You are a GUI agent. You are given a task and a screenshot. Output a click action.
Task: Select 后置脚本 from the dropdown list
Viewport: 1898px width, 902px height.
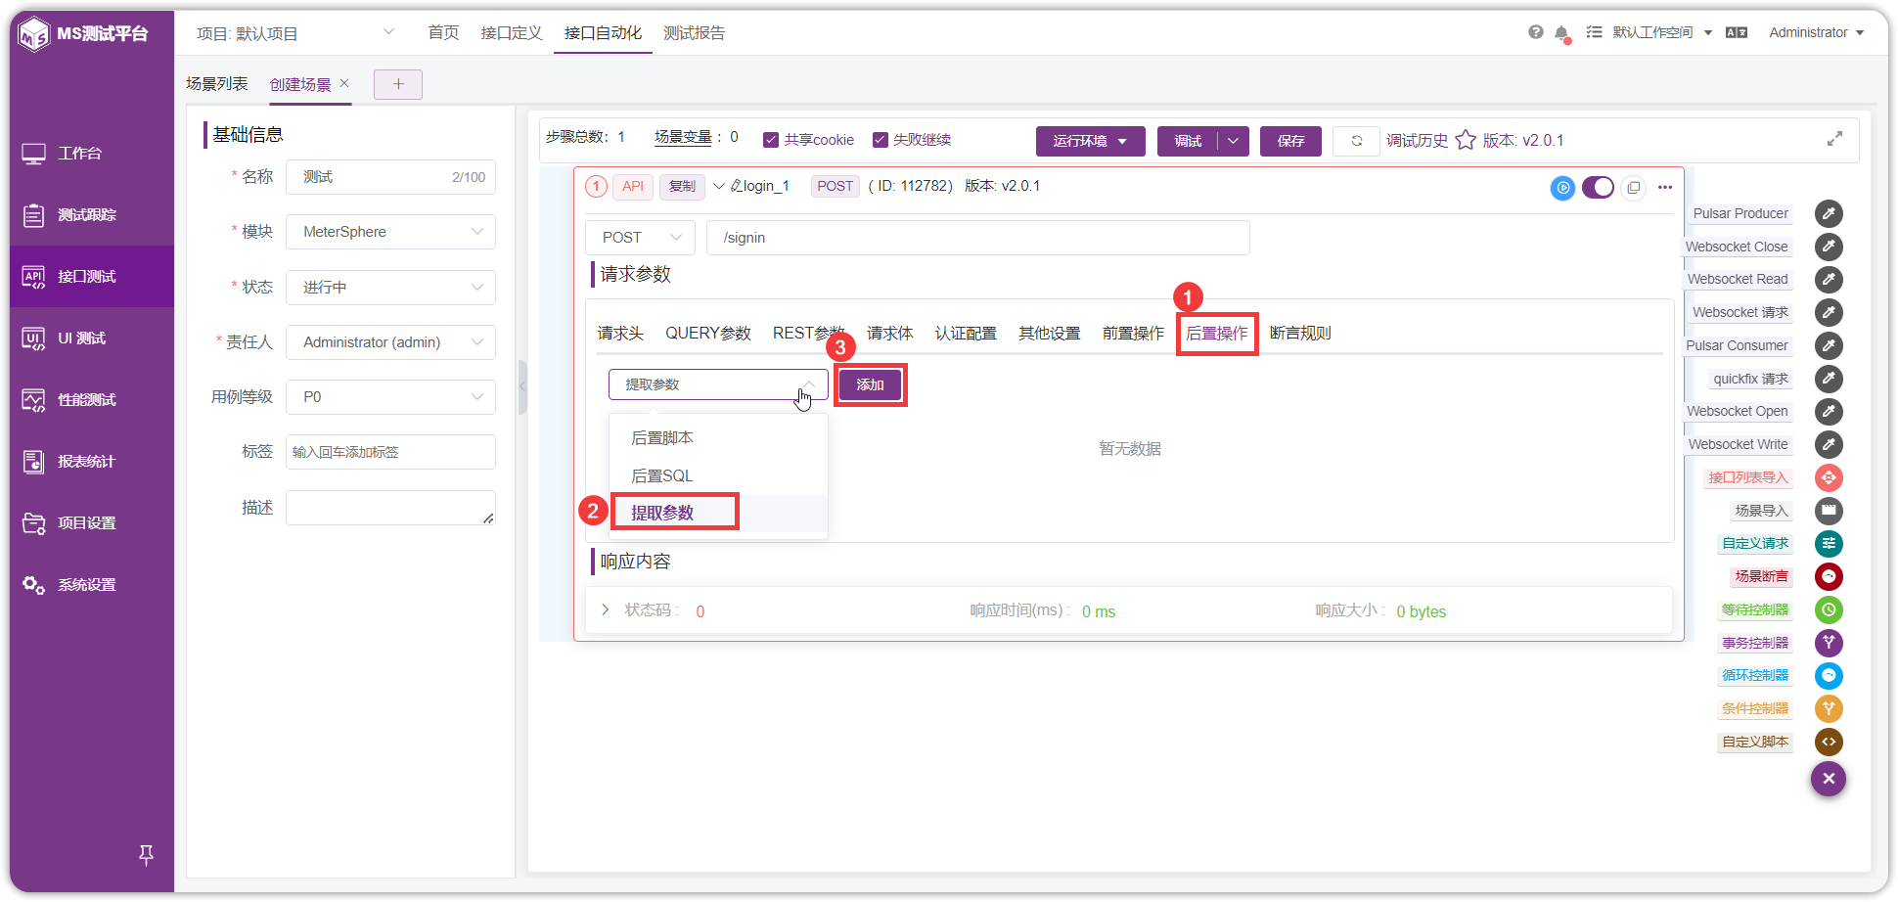pos(718,438)
